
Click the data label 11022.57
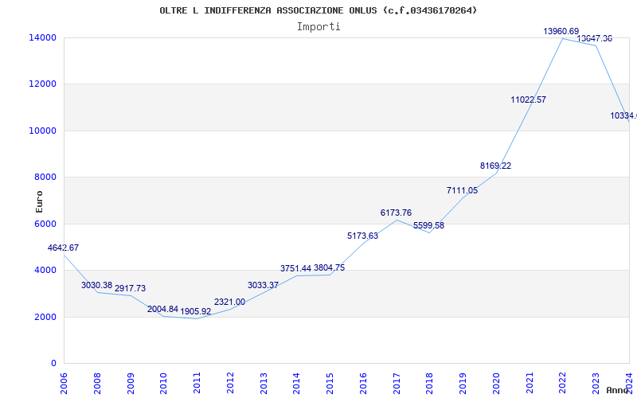[x=529, y=99]
